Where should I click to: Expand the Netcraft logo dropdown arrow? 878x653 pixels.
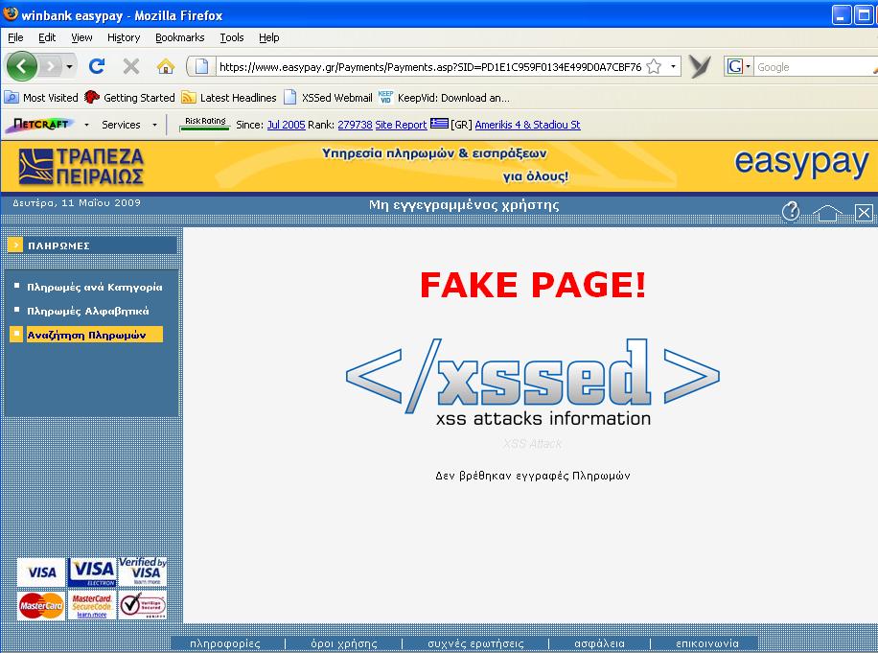click(x=86, y=125)
